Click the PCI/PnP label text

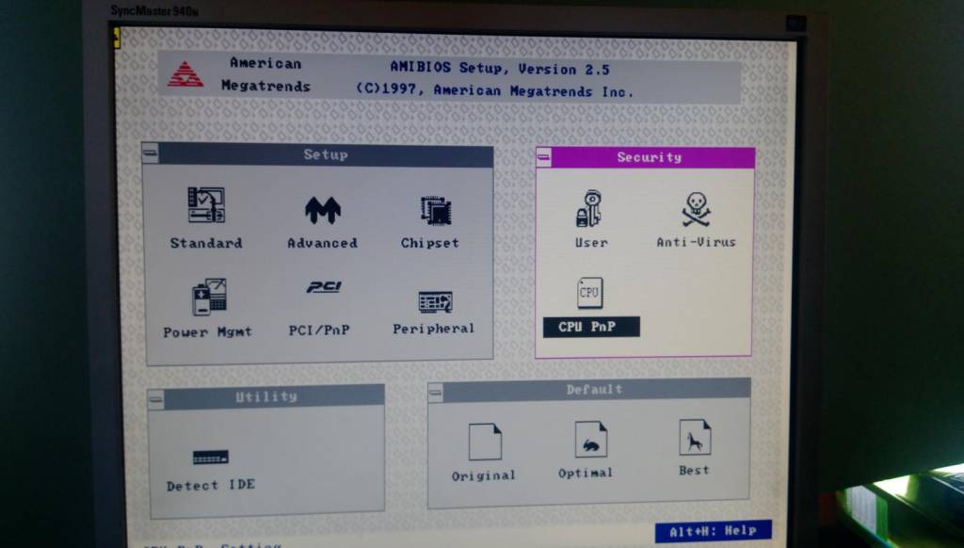[319, 330]
